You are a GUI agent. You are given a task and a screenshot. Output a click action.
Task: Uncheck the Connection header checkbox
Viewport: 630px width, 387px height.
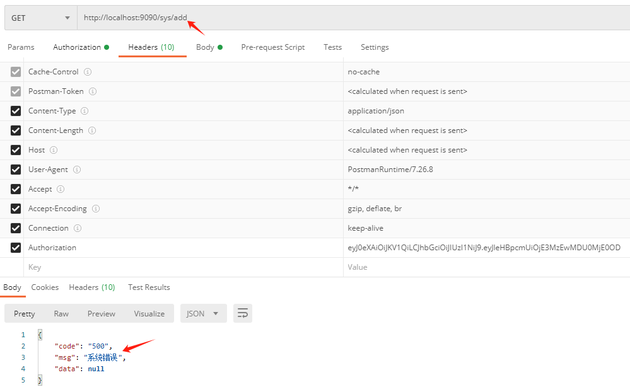(16, 228)
